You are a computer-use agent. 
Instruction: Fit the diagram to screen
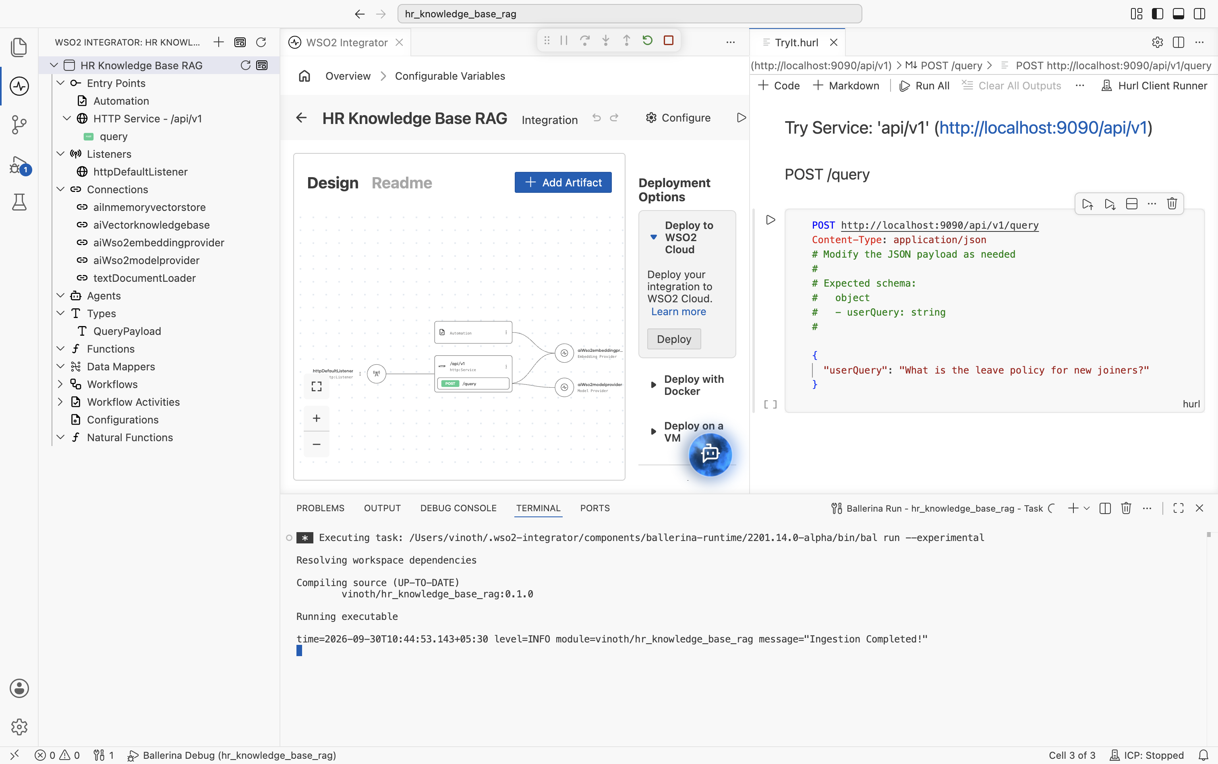click(x=317, y=386)
